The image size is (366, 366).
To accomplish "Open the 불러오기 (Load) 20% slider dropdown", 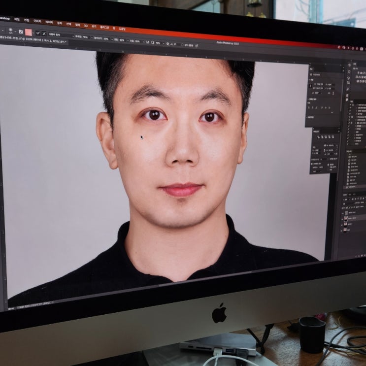I will tap(112, 39).
